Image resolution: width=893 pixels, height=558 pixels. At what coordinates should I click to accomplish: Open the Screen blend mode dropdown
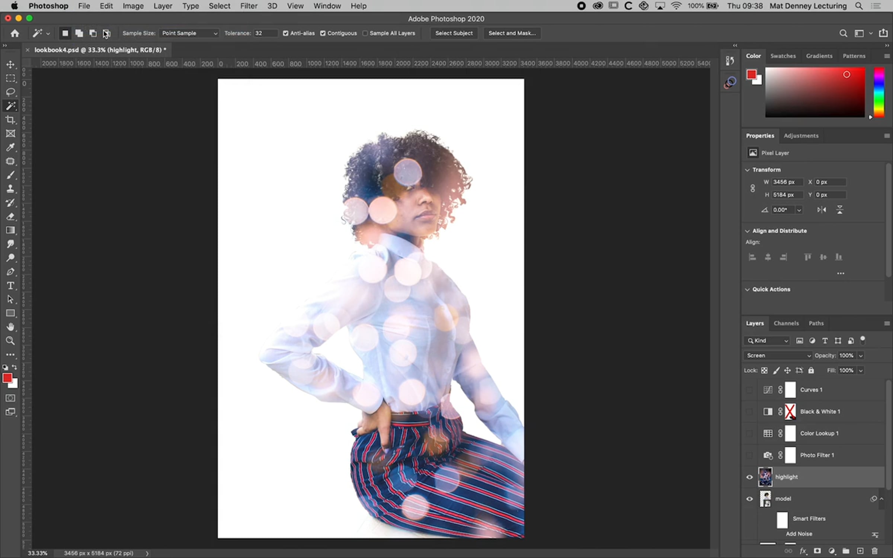pyautogui.click(x=778, y=356)
